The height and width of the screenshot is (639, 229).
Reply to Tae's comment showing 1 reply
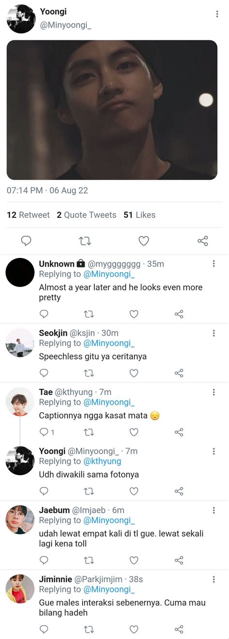(x=47, y=432)
